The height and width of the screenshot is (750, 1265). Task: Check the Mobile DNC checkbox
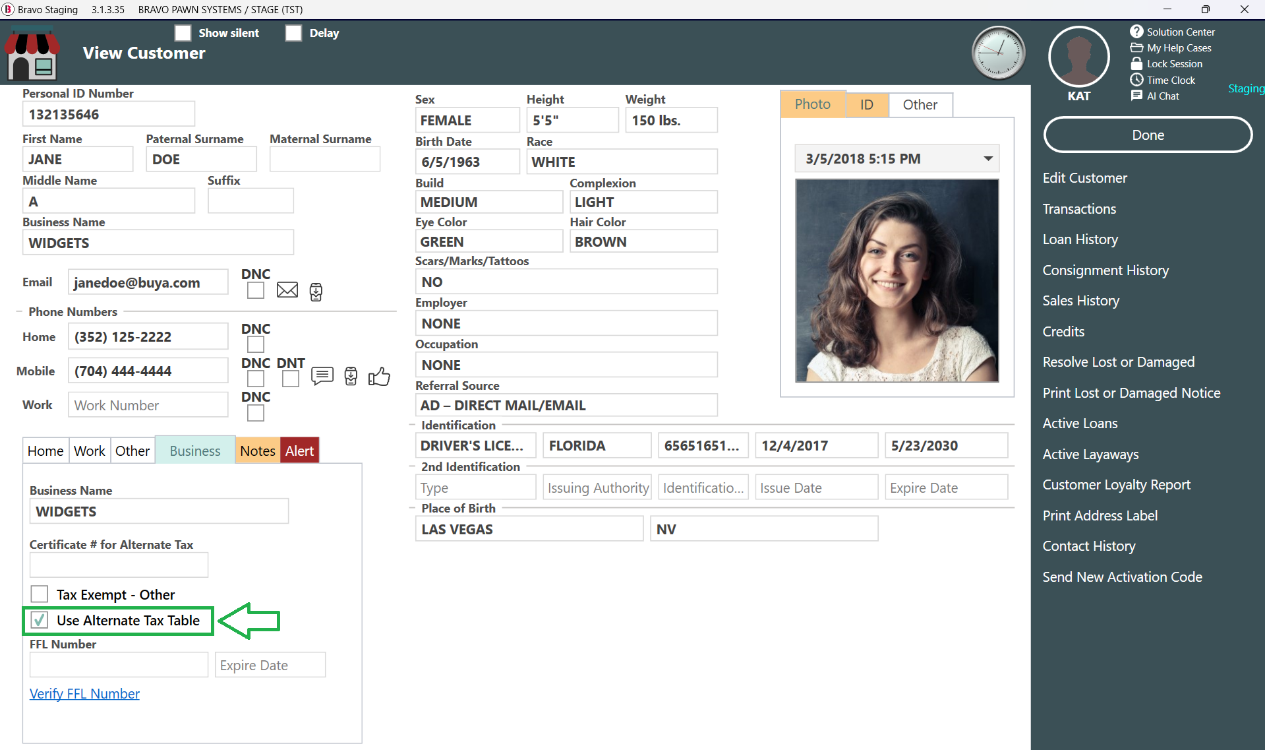(256, 379)
